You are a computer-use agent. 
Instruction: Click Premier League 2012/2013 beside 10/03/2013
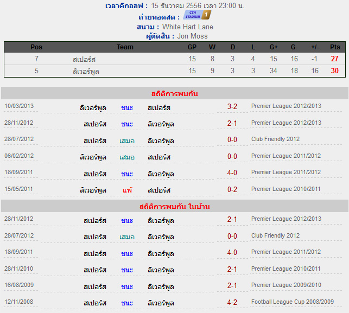pyautogui.click(x=286, y=106)
